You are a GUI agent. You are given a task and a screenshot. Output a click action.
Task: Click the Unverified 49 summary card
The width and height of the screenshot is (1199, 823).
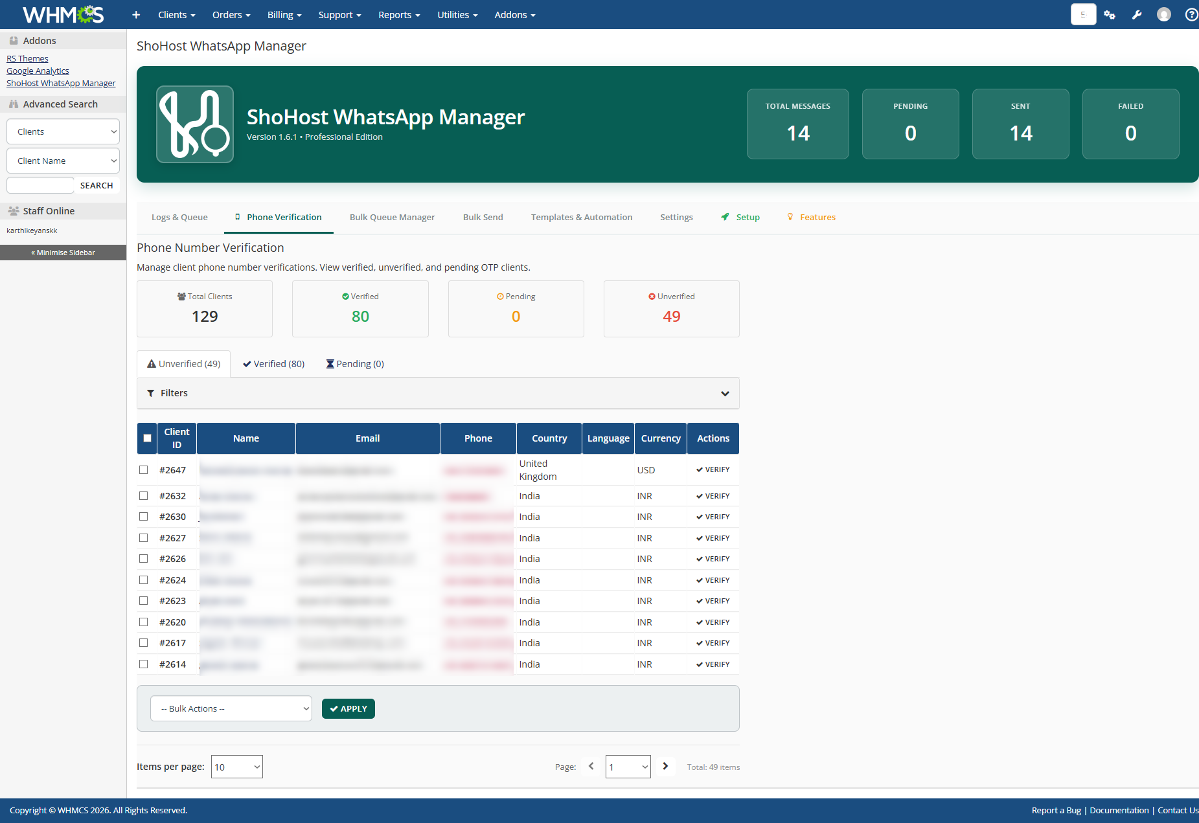[671, 309]
